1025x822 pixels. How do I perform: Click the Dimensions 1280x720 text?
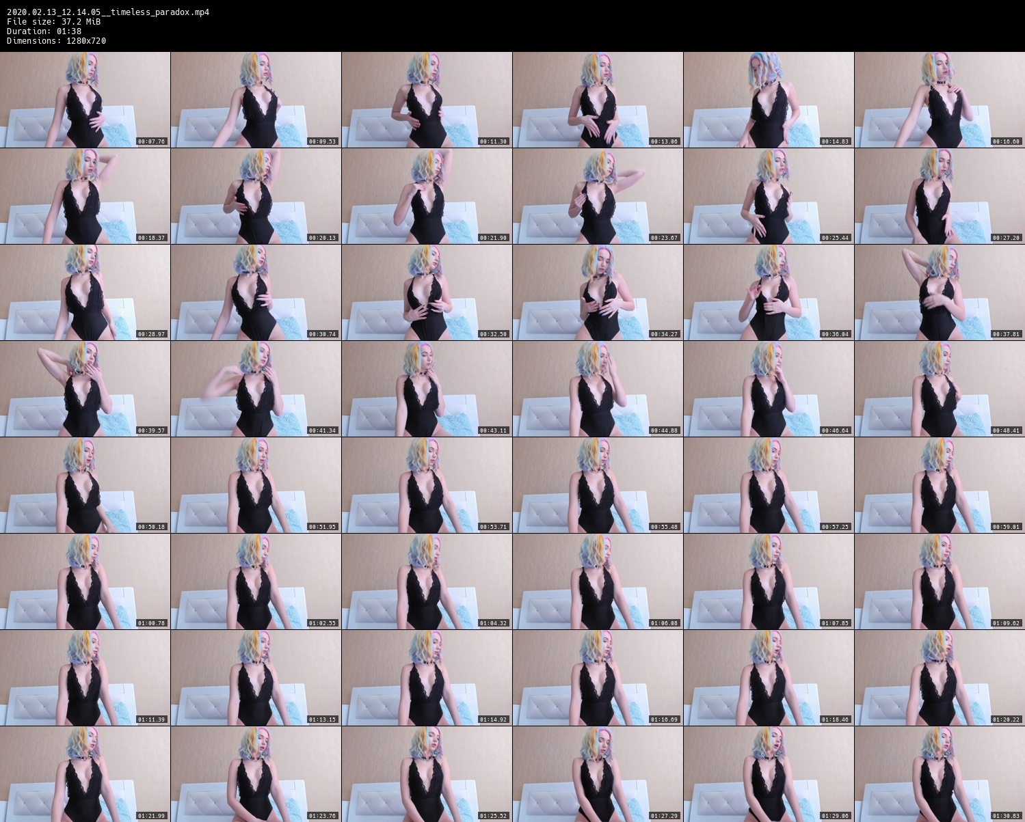pyautogui.click(x=56, y=41)
